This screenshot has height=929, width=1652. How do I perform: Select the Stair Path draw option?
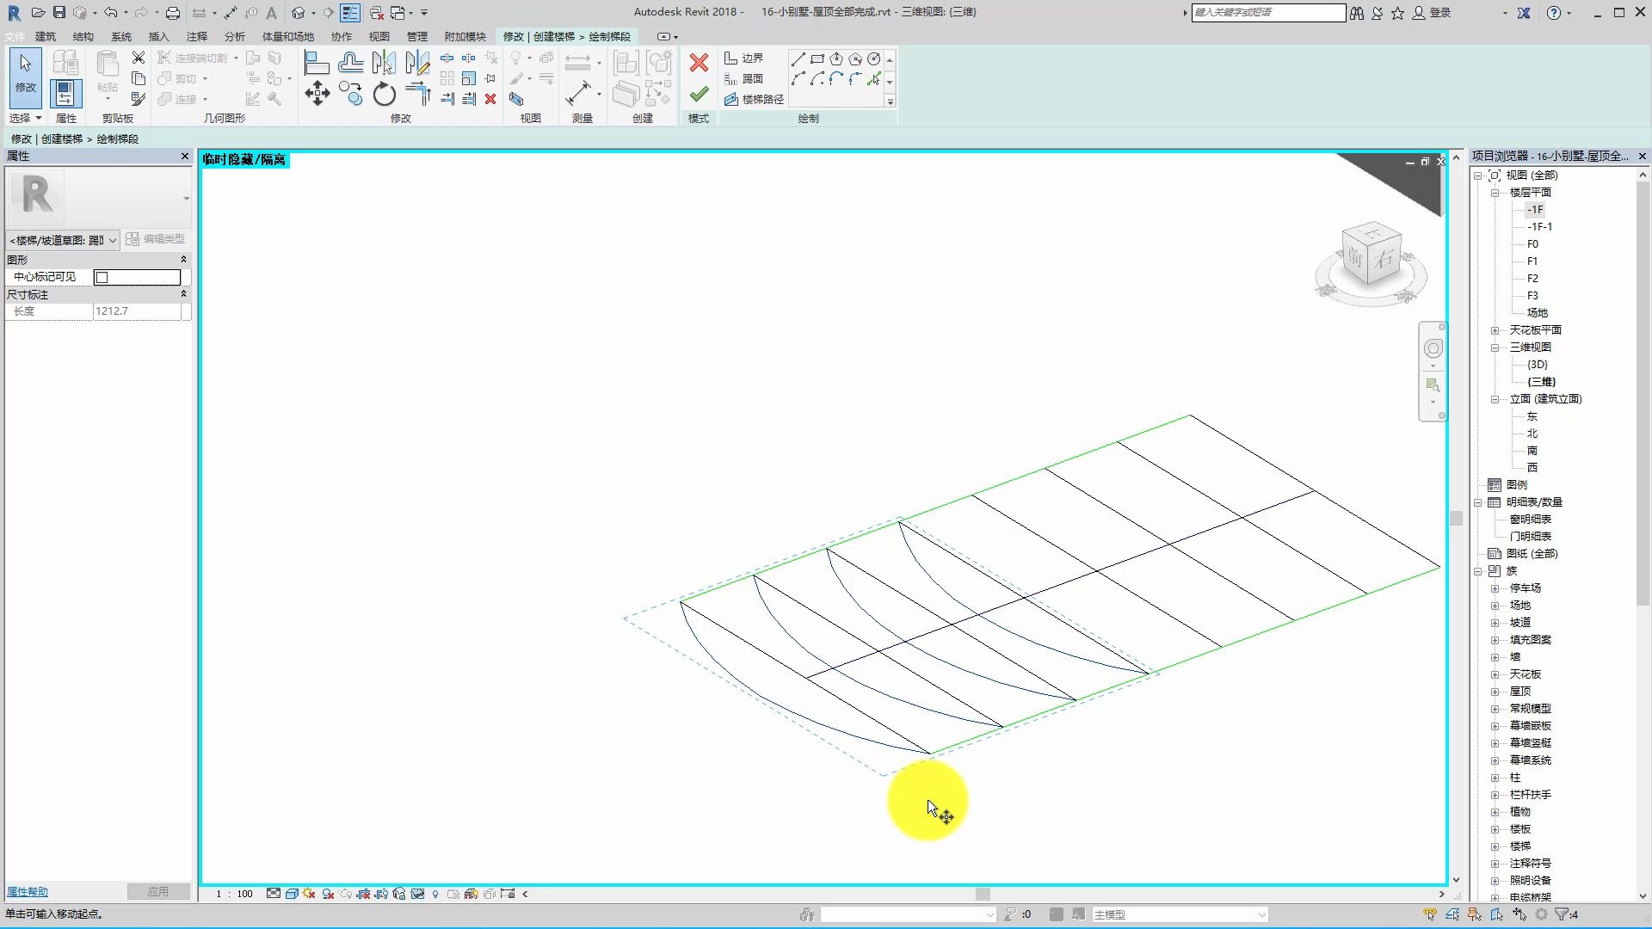click(x=755, y=99)
